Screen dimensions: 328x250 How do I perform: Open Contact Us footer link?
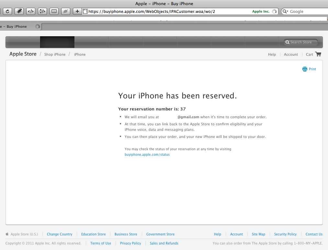click(x=314, y=234)
